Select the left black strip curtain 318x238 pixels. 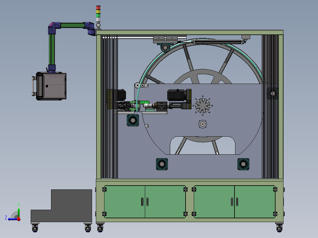[x=109, y=107]
